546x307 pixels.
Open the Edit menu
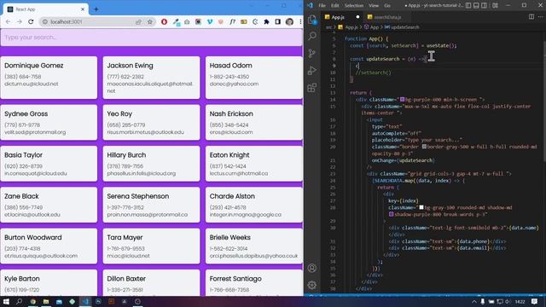[x=335, y=5]
